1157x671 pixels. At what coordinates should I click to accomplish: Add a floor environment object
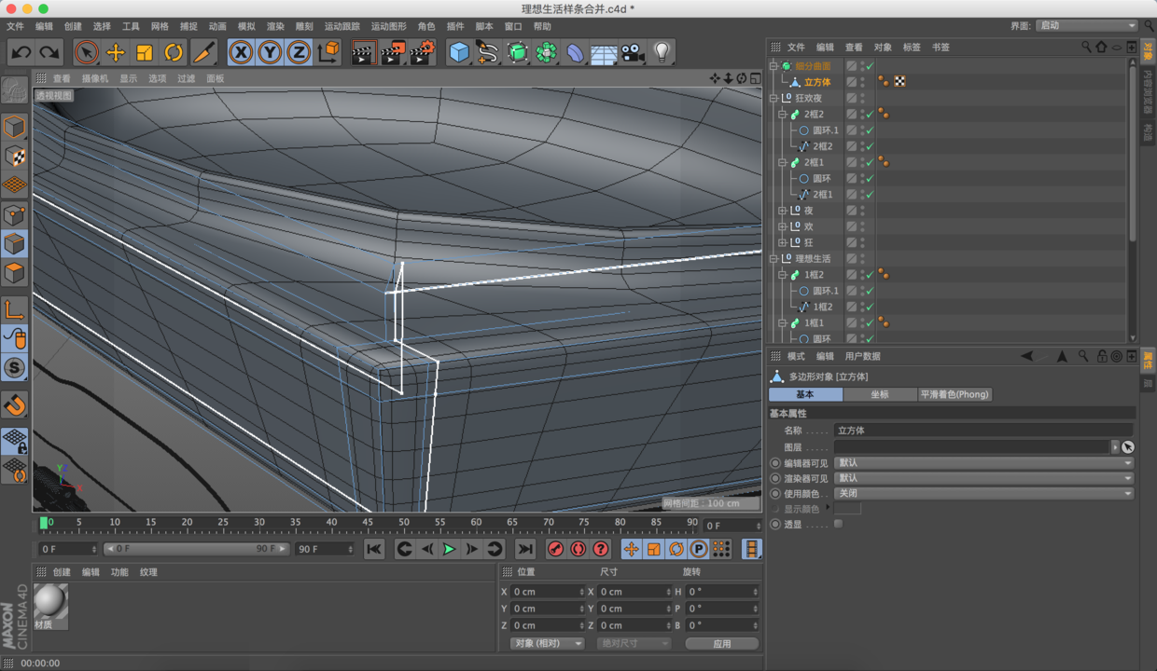[604, 53]
